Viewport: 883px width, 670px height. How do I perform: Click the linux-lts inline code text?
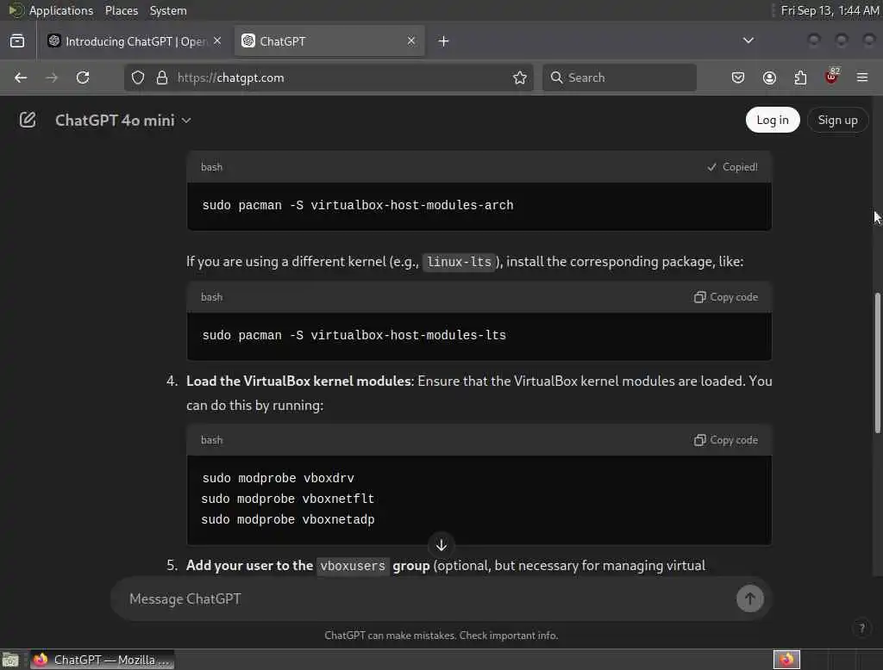(459, 262)
